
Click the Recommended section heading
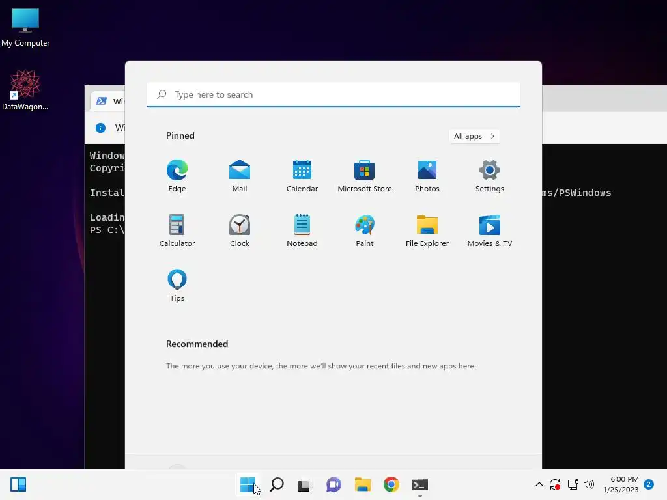pyautogui.click(x=197, y=344)
